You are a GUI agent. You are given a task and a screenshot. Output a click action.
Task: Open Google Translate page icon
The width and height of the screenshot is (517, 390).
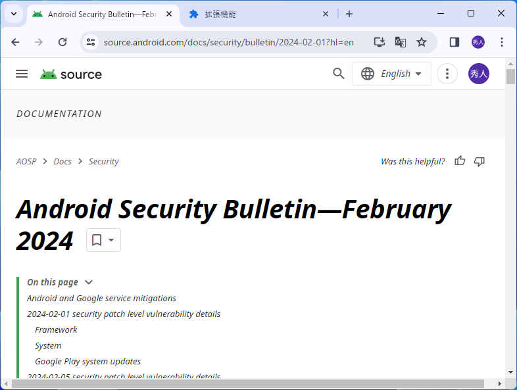[401, 42]
